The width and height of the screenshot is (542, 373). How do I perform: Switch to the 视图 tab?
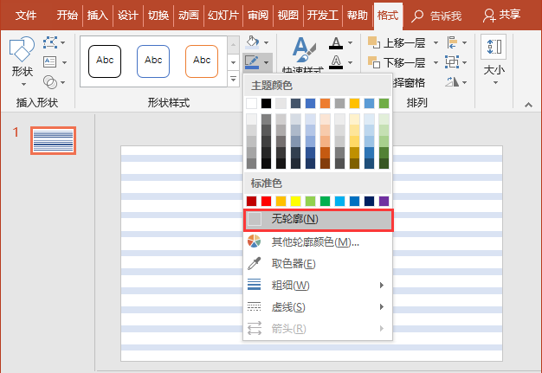(288, 16)
